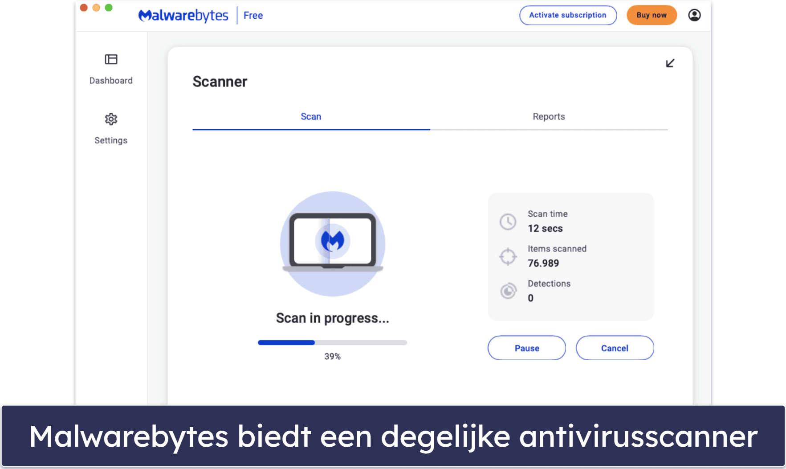The width and height of the screenshot is (786, 469).
Task: Click the 'Scanner' heading
Action: (220, 82)
